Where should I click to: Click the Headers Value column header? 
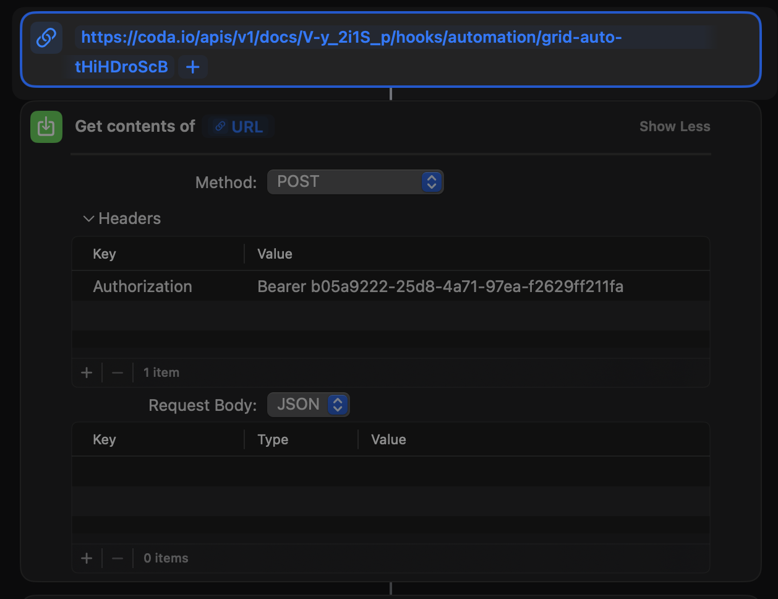pyautogui.click(x=275, y=254)
